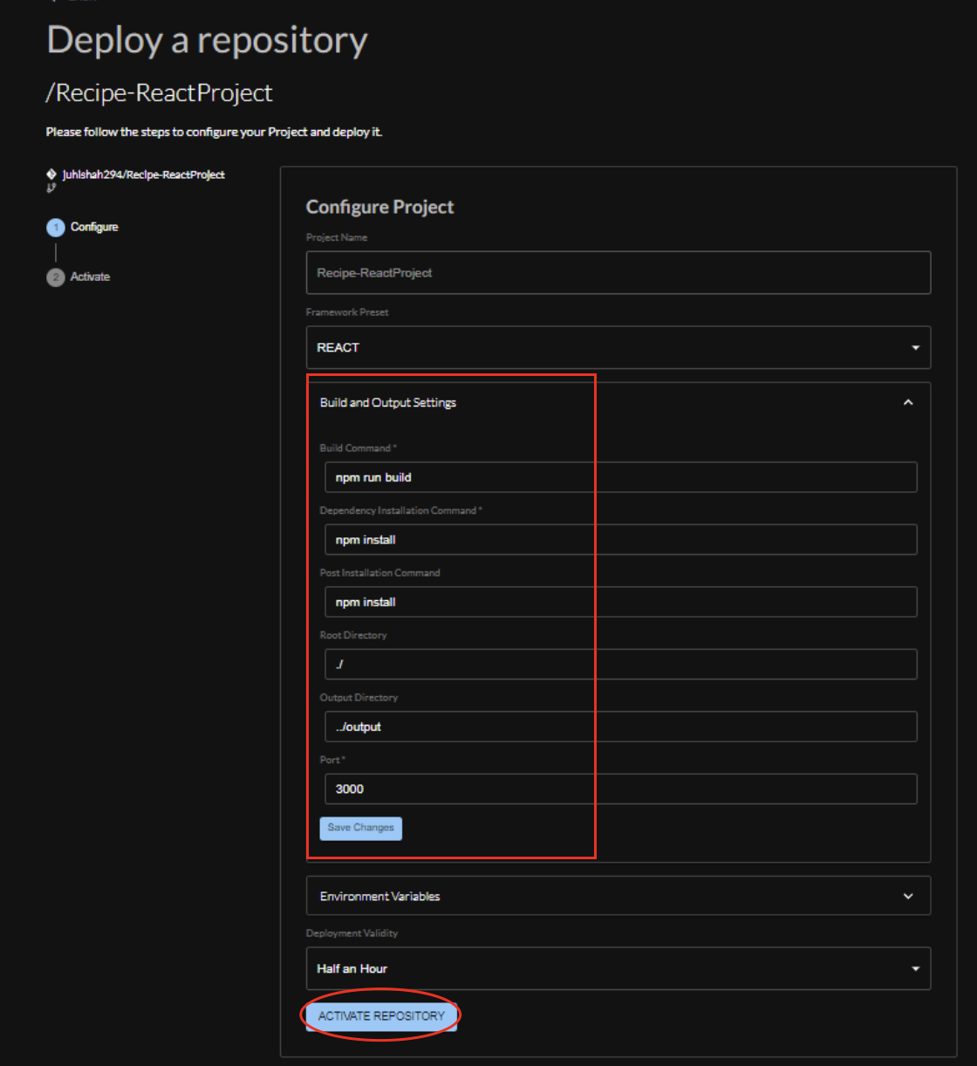
Task: Click the Post Installation Command field
Action: (x=620, y=602)
